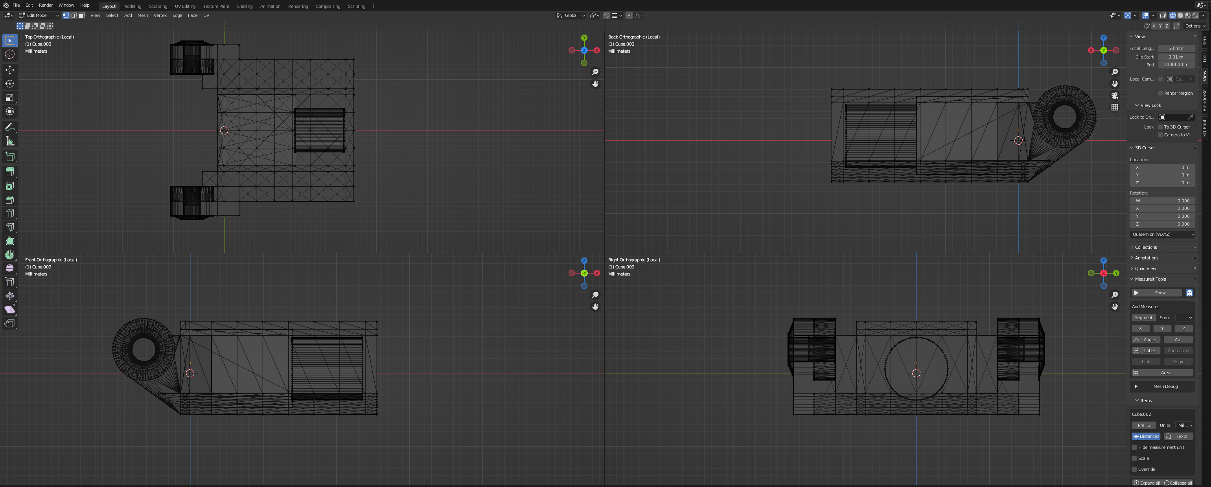Enable Lock To 3D Cursor checkbox

1160,127
